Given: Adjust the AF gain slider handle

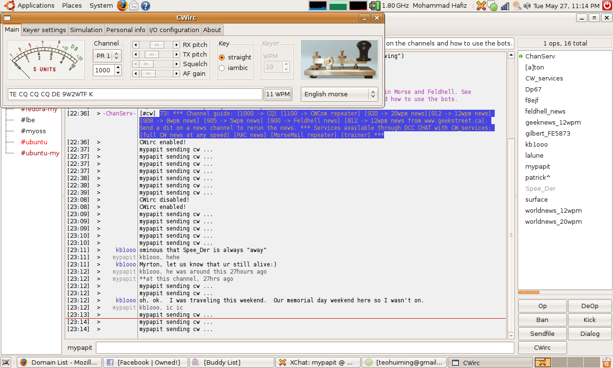Looking at the screenshot, I should [148, 73].
